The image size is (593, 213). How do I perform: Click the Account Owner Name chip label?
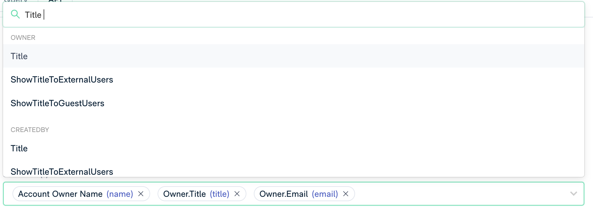pos(60,194)
